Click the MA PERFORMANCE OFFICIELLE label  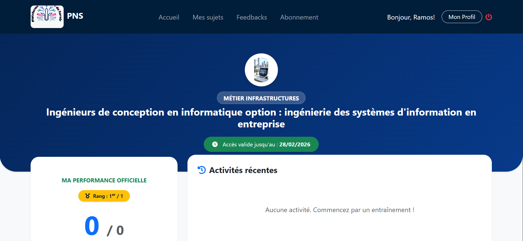click(104, 180)
